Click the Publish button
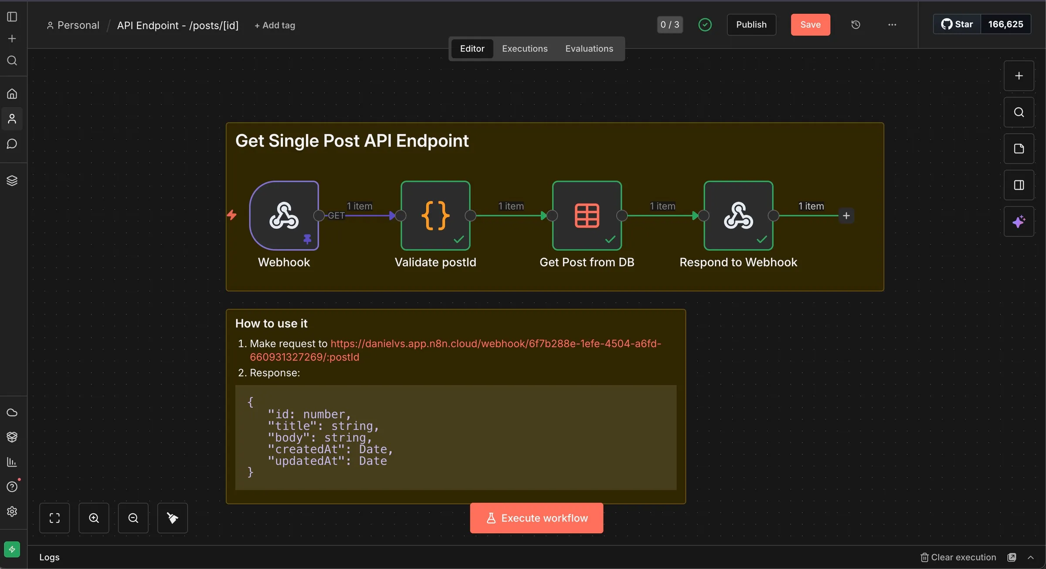The image size is (1046, 569). (x=751, y=24)
